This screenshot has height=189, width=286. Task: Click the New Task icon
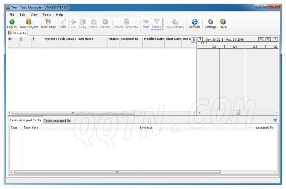[x=48, y=24]
